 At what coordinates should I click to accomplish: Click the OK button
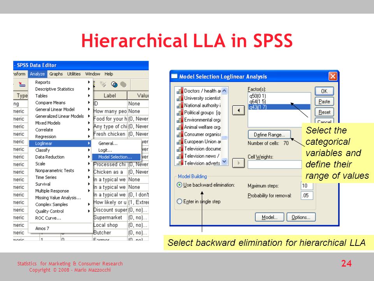[x=324, y=91]
